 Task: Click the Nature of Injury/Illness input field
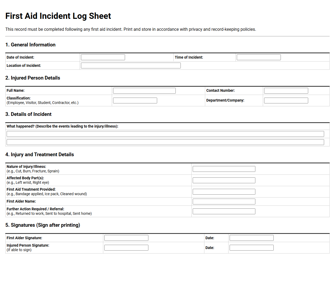224,169
